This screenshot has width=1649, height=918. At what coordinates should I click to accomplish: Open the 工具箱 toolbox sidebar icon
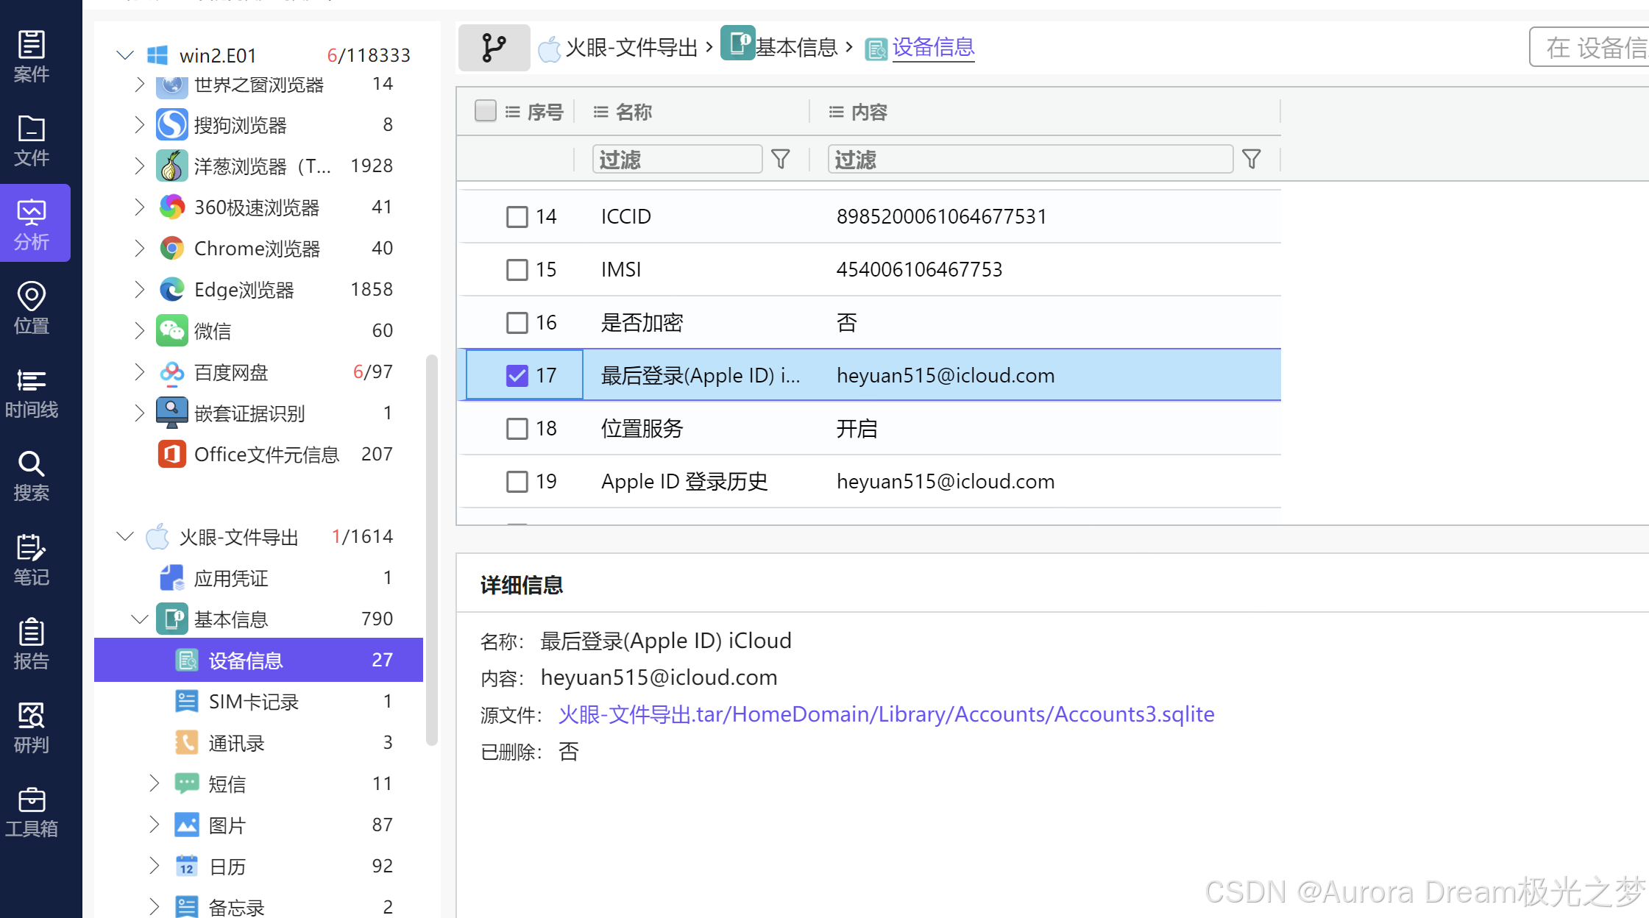[31, 811]
